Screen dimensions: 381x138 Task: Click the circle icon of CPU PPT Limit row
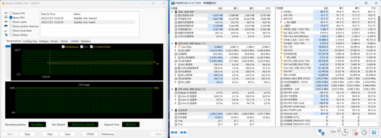(282, 93)
